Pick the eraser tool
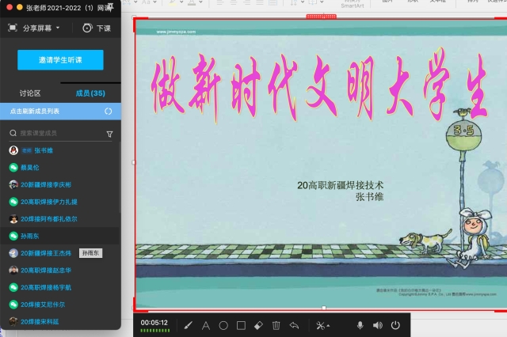Screen dimensions: 507x337 coord(258,324)
